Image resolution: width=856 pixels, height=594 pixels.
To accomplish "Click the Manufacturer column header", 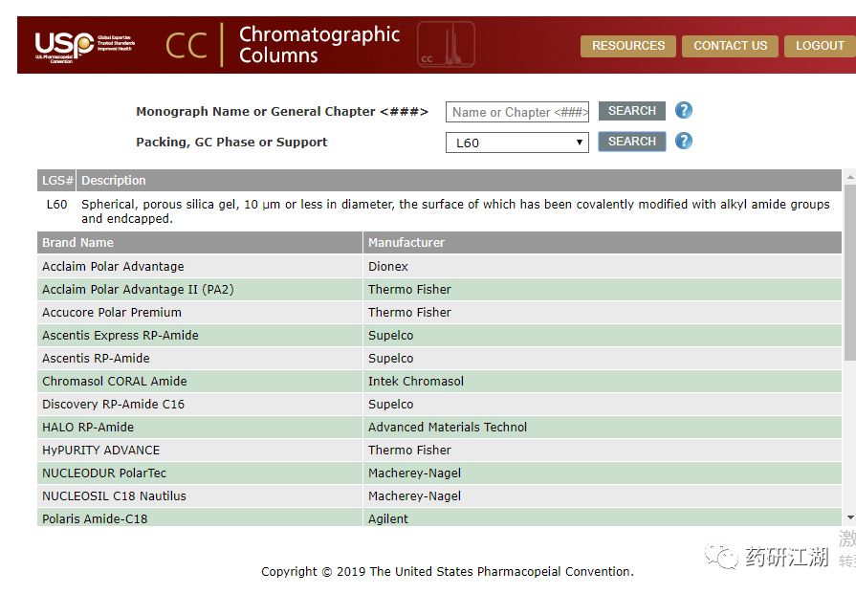I will coord(603,242).
